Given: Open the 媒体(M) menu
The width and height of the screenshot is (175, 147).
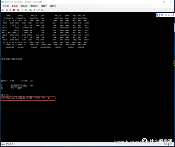Looking at the screenshot, I should click(x=24, y=6).
